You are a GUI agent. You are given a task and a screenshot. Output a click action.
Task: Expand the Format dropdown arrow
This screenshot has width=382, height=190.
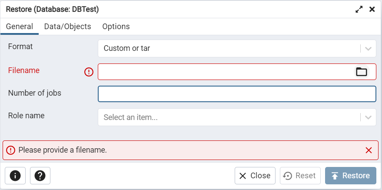click(x=369, y=49)
